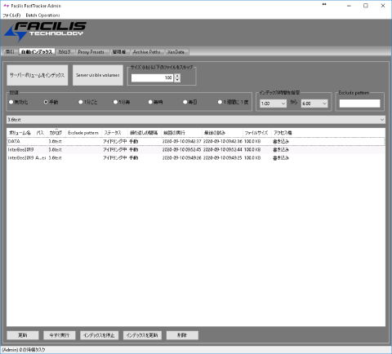Switch to the 管理者 tab
392x354 pixels.
pyautogui.click(x=119, y=51)
